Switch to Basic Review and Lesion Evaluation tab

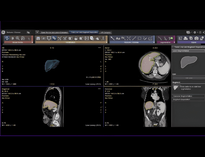click(54, 32)
